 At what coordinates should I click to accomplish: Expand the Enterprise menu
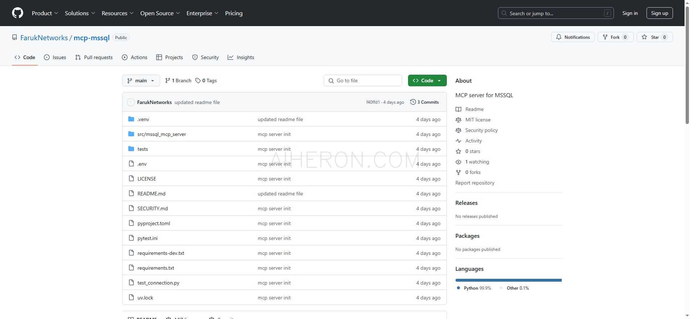pos(202,13)
